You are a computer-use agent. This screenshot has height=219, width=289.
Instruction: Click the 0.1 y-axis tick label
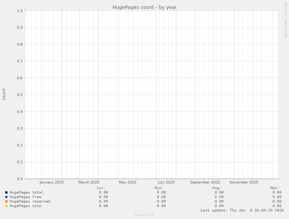tap(20, 162)
